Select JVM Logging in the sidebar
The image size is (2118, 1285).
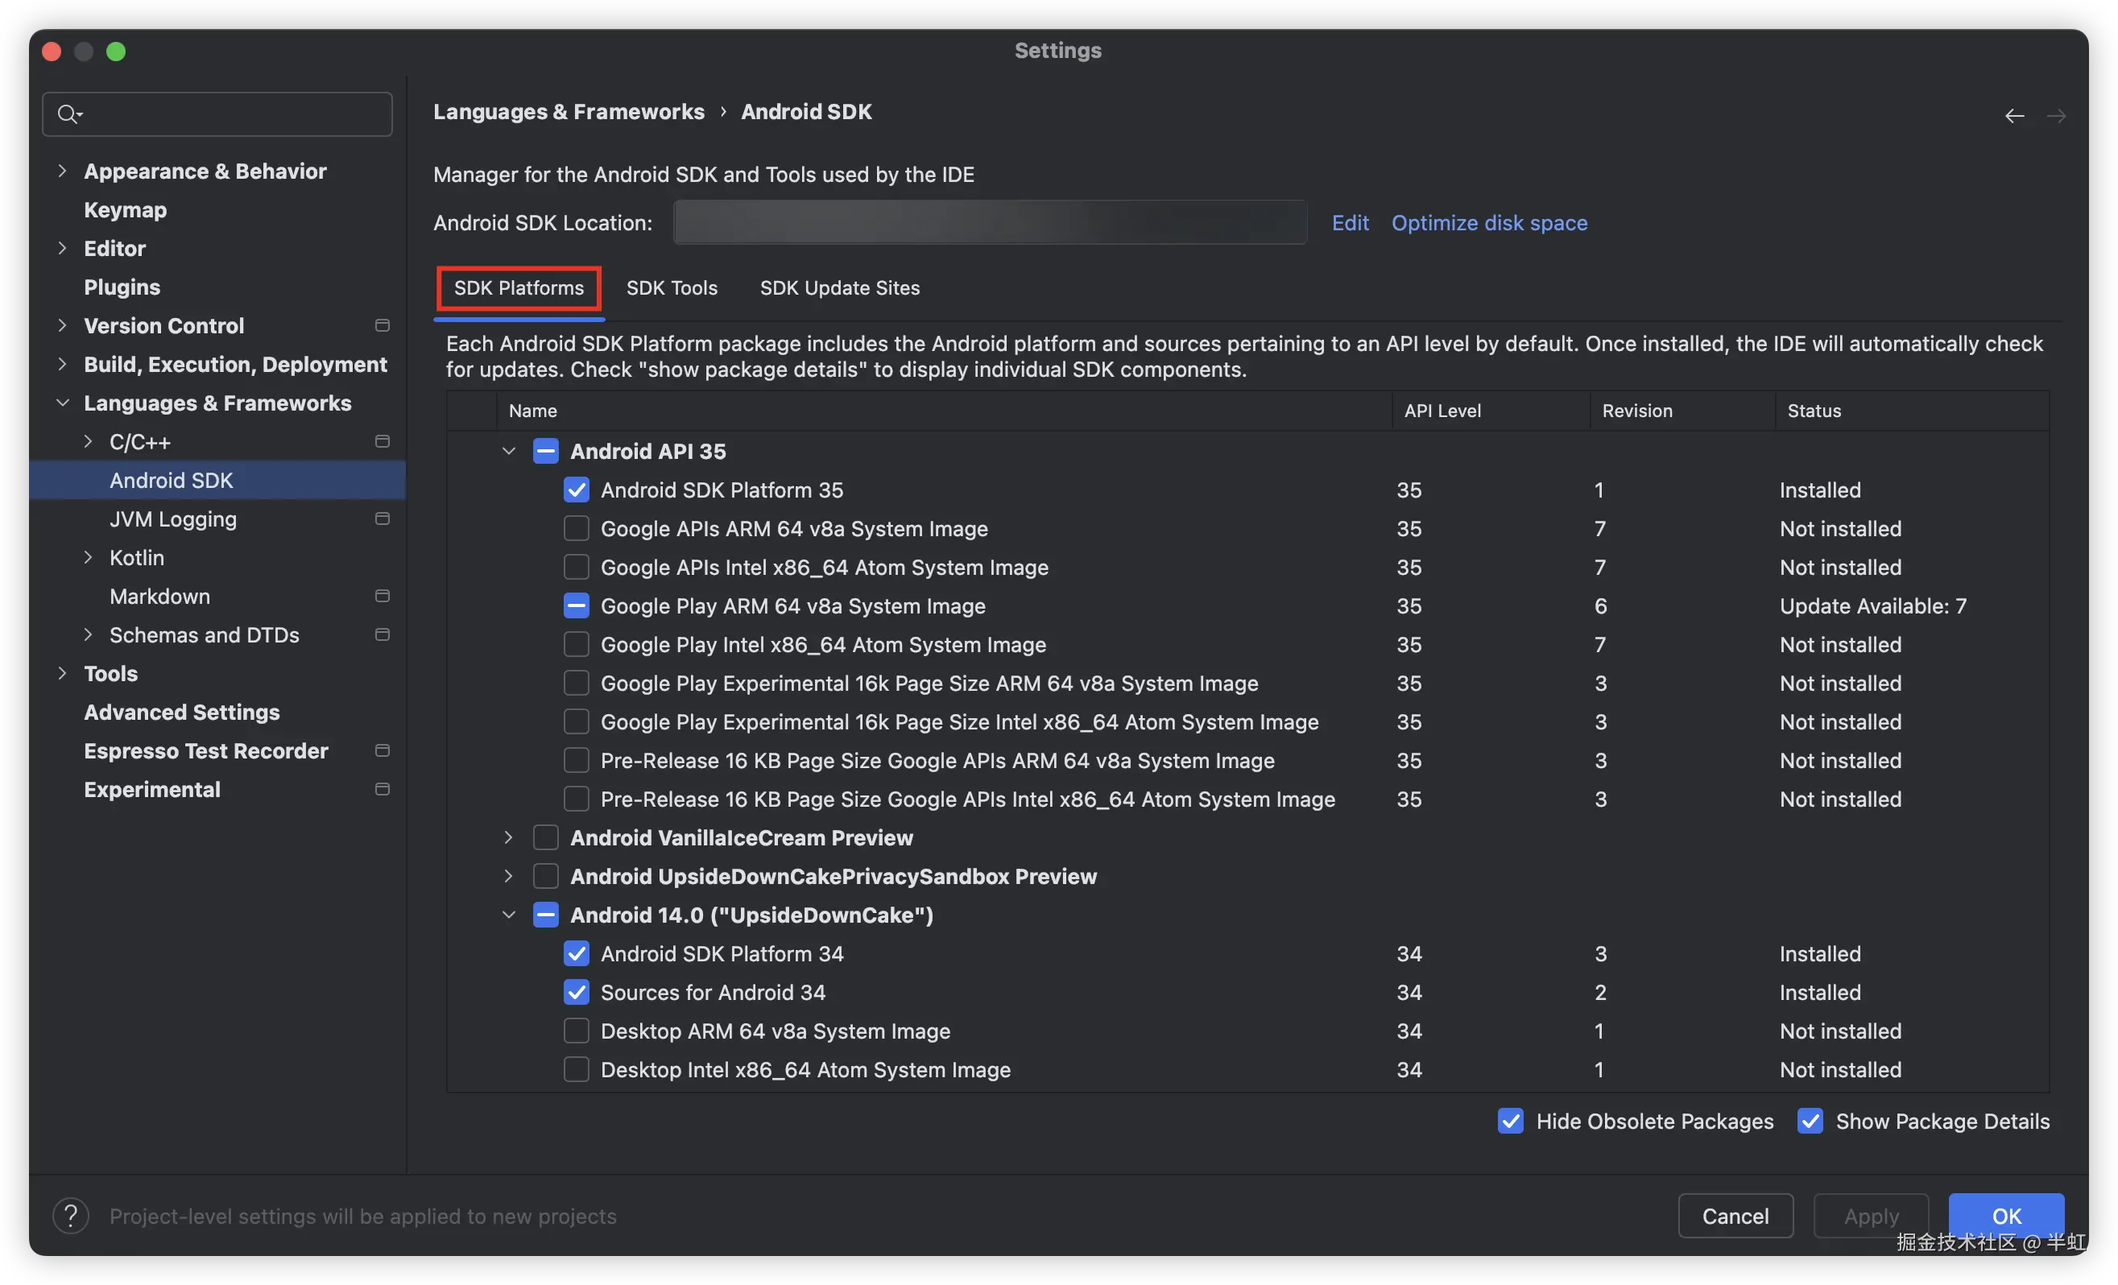click(x=173, y=519)
